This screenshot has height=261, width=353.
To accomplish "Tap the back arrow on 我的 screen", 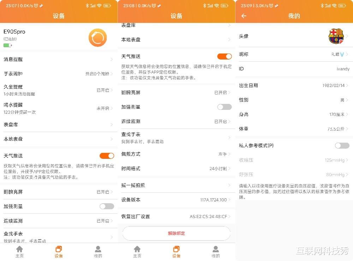I will tap(244, 16).
